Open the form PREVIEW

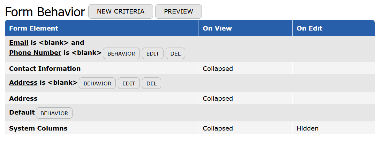(178, 11)
